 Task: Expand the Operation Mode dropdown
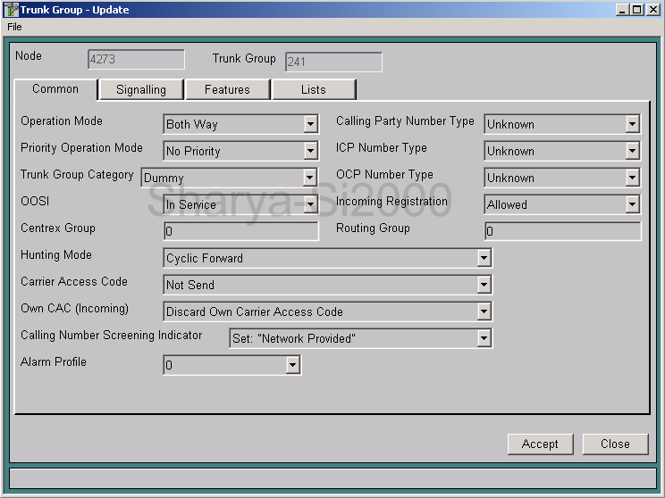coord(310,124)
